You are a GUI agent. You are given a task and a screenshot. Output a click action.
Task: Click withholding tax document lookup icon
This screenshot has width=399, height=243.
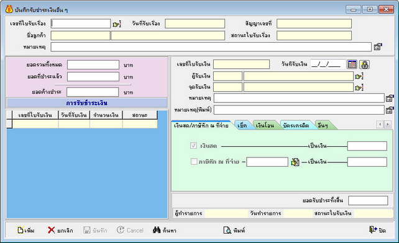coord(295,162)
